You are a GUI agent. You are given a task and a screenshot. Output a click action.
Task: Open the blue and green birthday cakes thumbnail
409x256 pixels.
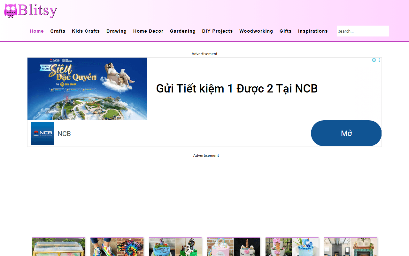(175, 247)
